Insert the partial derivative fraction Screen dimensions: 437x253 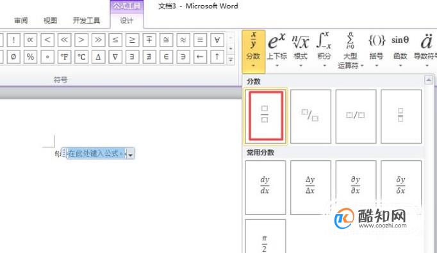pyautogui.click(x=356, y=187)
